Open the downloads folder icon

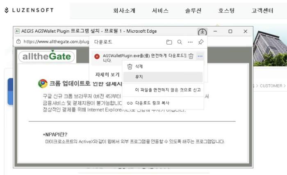click(169, 42)
